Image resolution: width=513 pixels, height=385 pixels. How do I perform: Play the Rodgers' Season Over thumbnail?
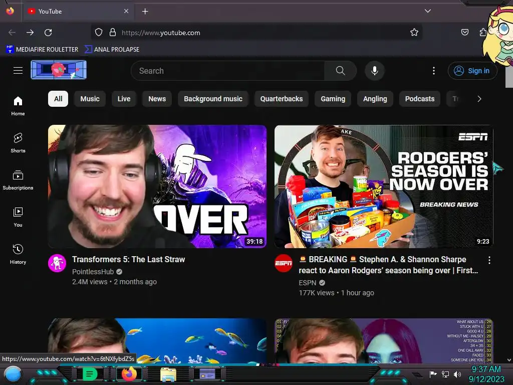click(384, 186)
